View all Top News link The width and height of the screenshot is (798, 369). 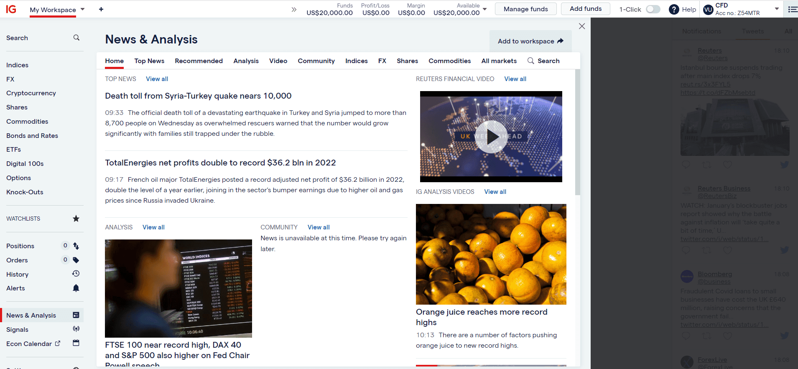click(157, 79)
